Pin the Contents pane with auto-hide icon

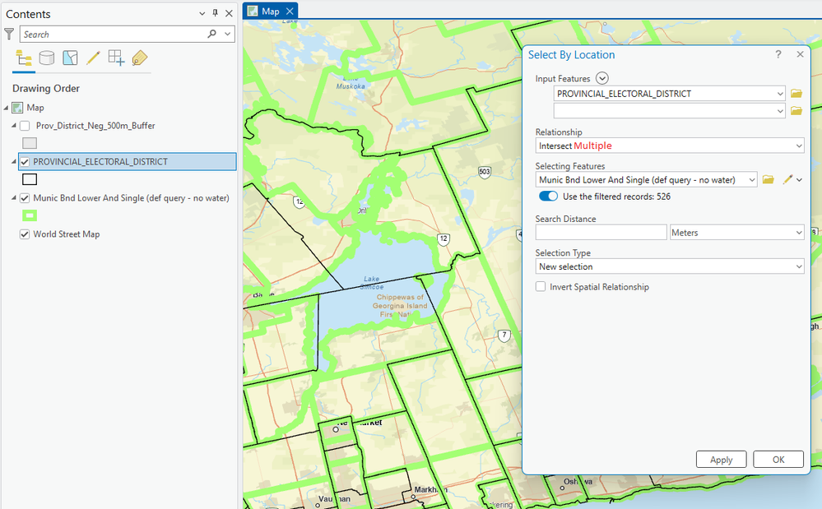click(x=215, y=14)
